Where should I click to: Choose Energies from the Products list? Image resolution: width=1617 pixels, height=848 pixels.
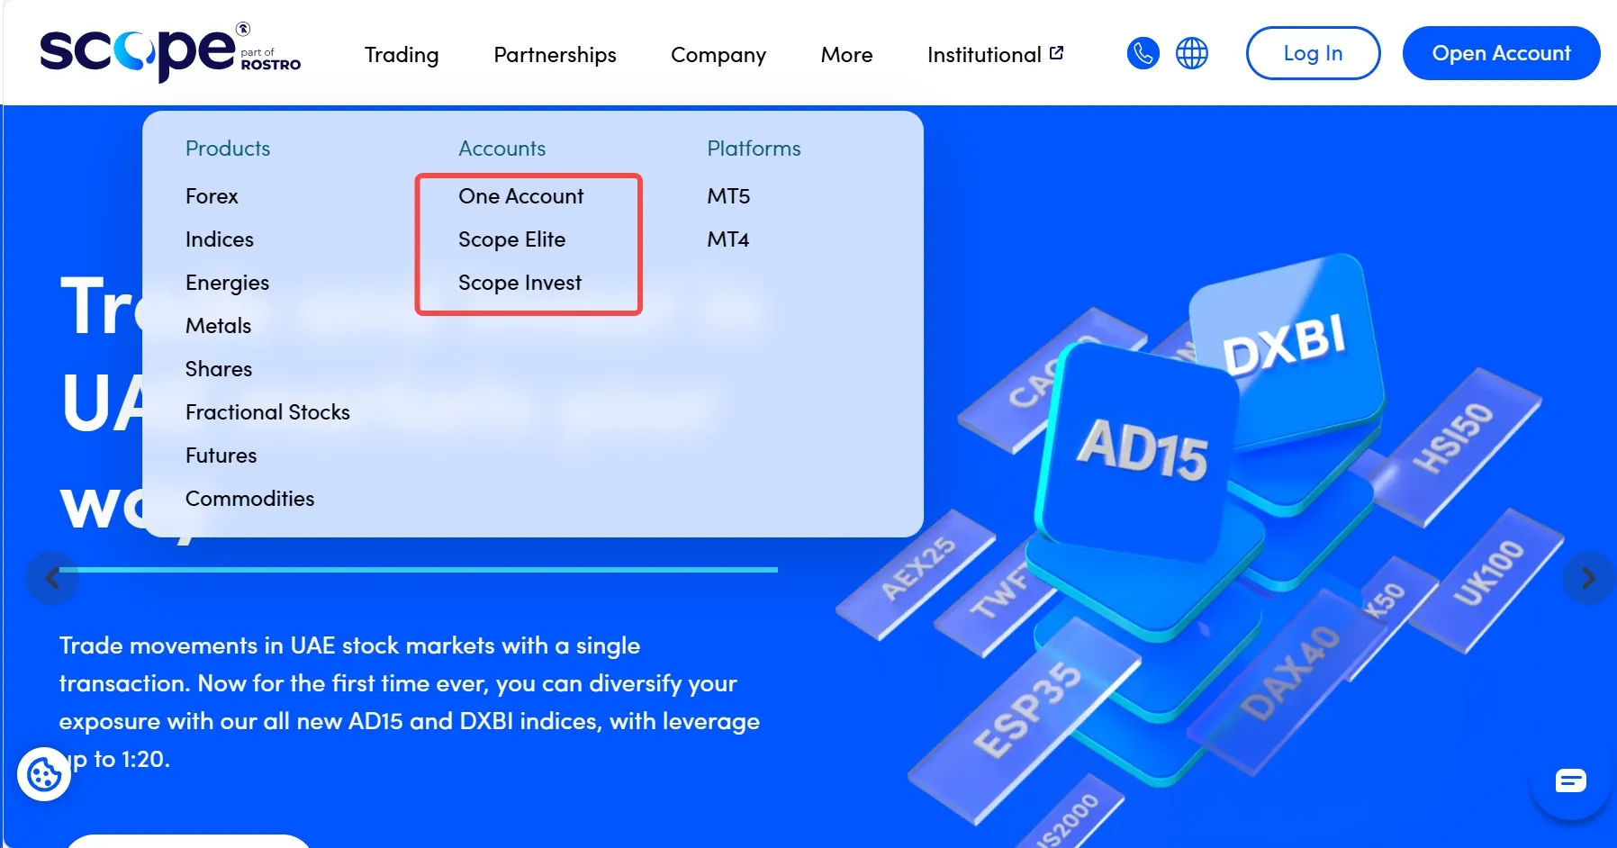pos(227,283)
